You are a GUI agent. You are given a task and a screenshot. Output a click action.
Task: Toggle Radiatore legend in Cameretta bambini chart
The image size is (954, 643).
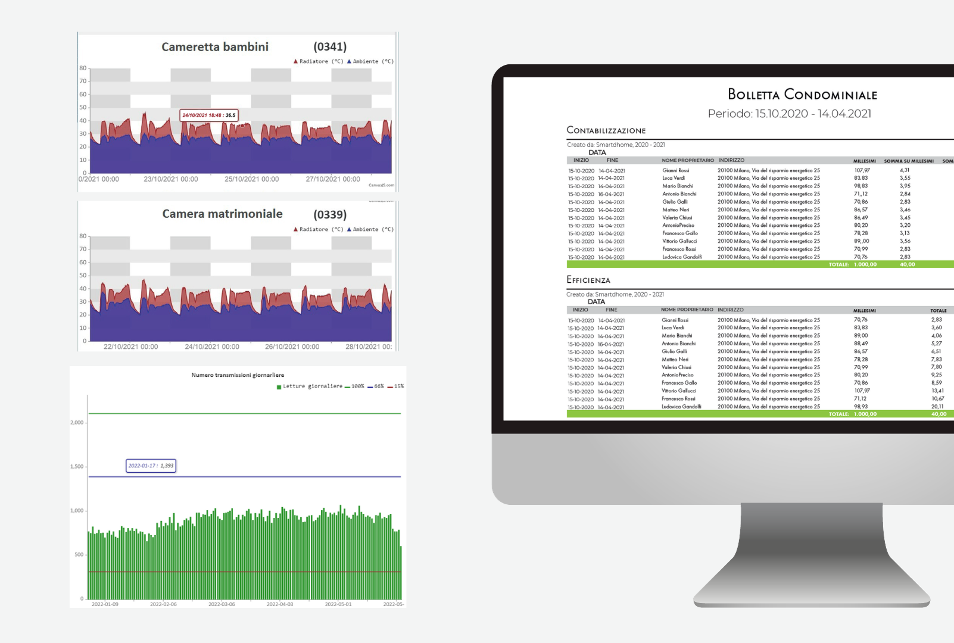coord(318,61)
